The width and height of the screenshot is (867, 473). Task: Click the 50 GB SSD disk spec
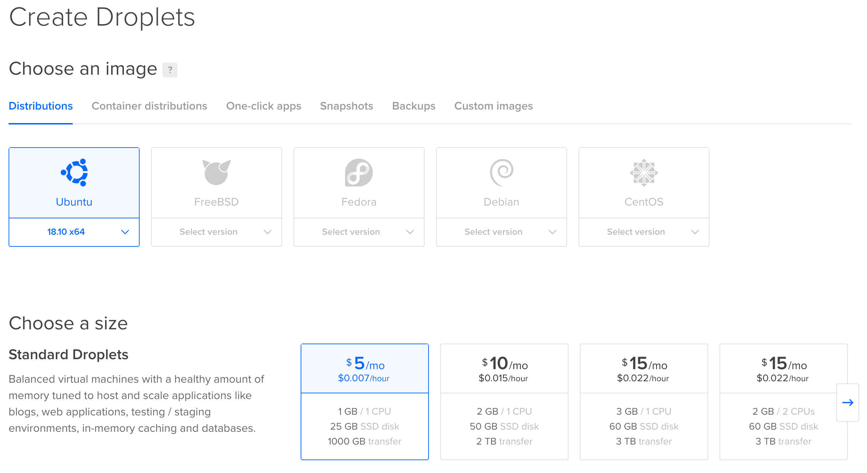tap(504, 426)
